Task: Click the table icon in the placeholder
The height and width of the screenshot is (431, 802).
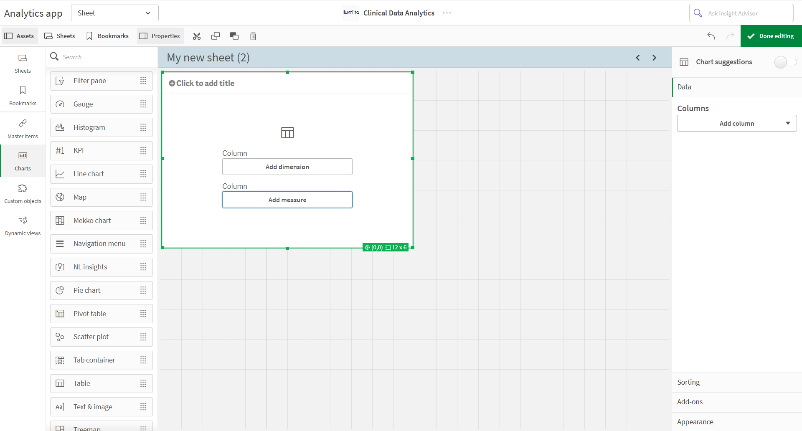Action: click(x=287, y=133)
